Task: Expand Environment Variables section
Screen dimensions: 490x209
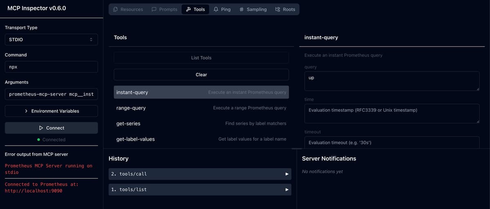Action: tap(51, 111)
